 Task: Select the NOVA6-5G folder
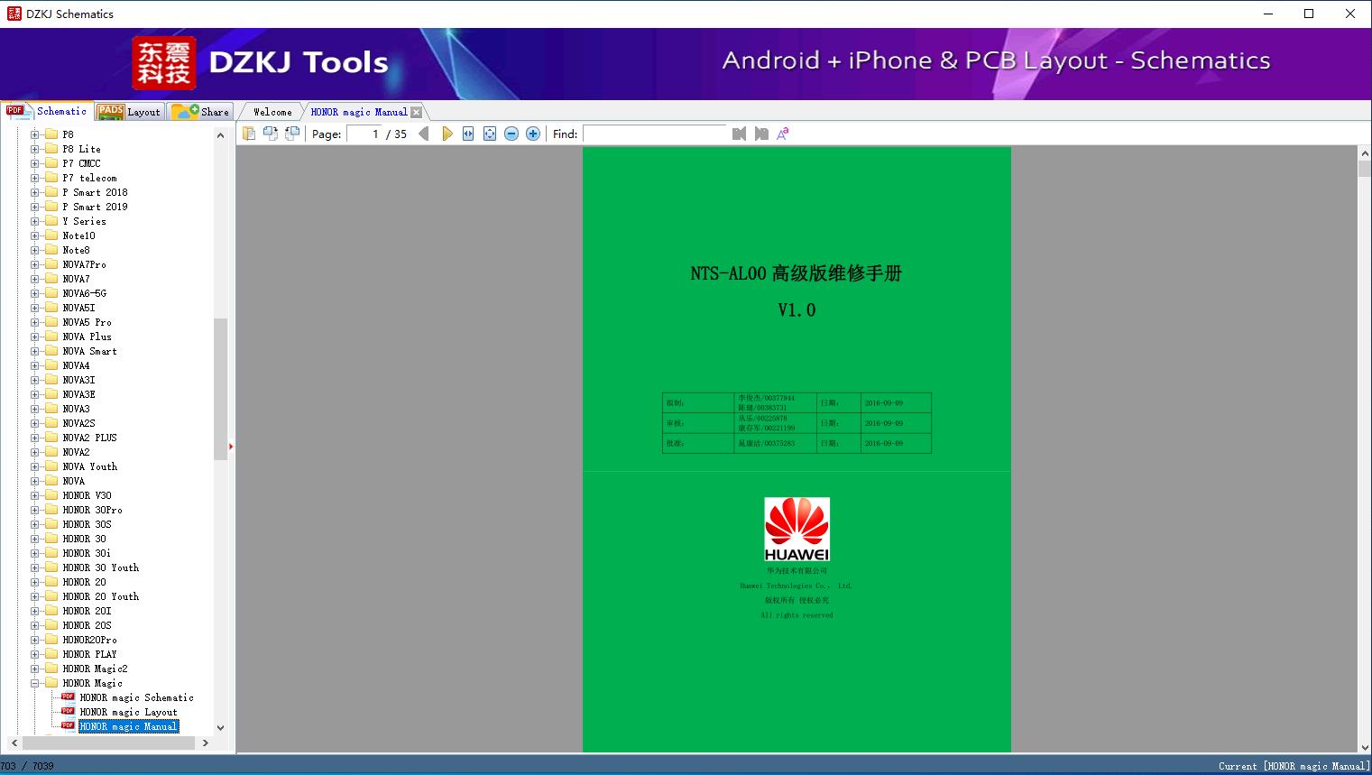click(x=84, y=293)
